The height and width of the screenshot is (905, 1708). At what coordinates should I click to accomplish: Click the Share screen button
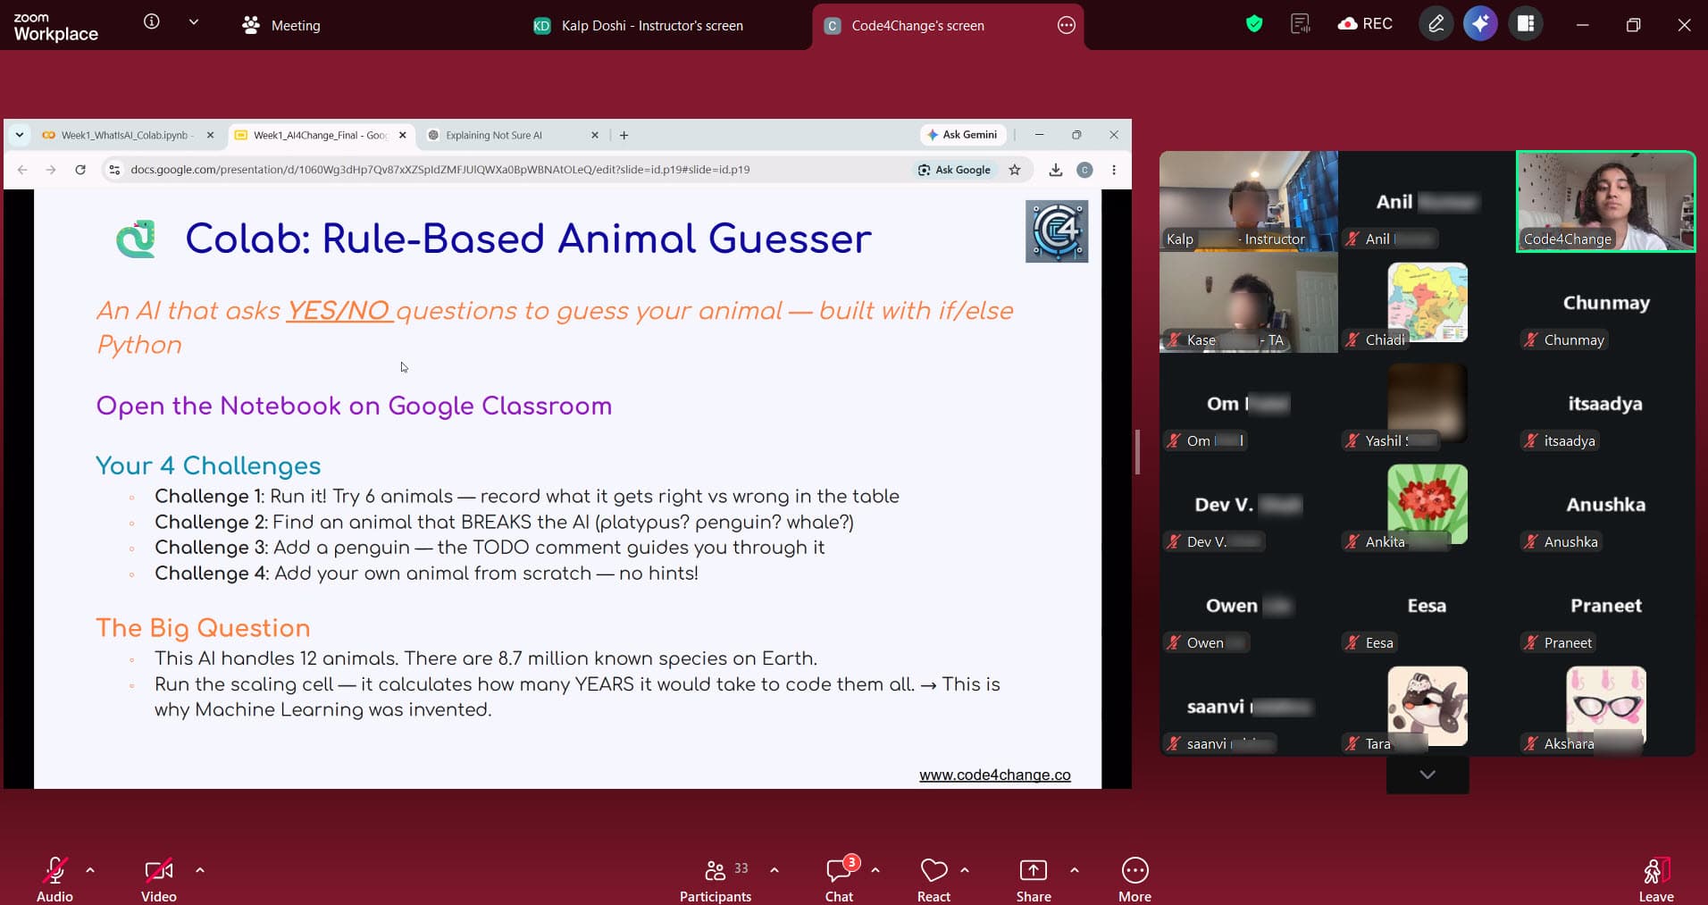coord(1034,879)
